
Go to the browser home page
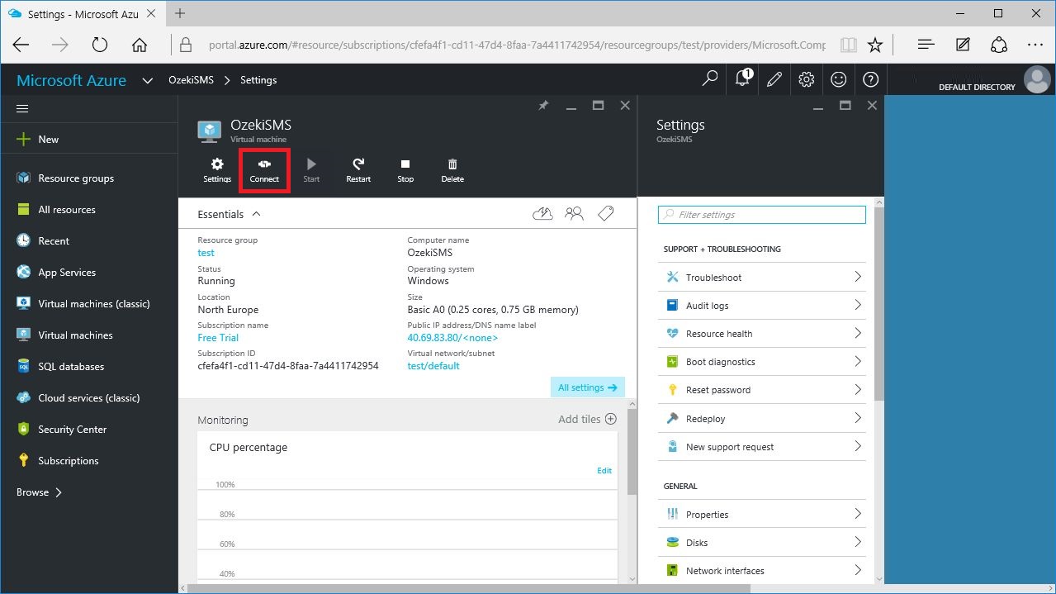[x=140, y=45]
